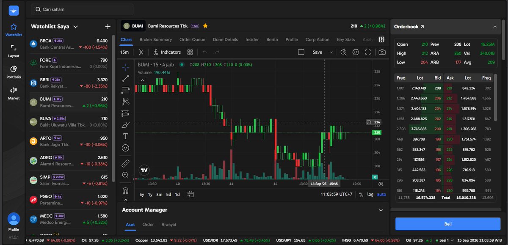Redo the chart action
Viewport: 508px width, 245px height.
pos(217,52)
